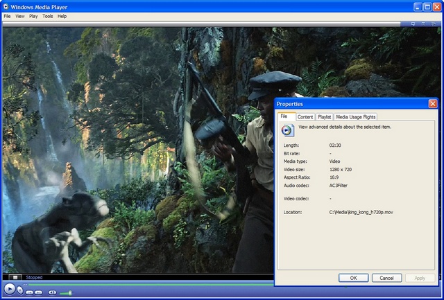Switch to the Content tab
The width and height of the screenshot is (444, 300).
(305, 117)
